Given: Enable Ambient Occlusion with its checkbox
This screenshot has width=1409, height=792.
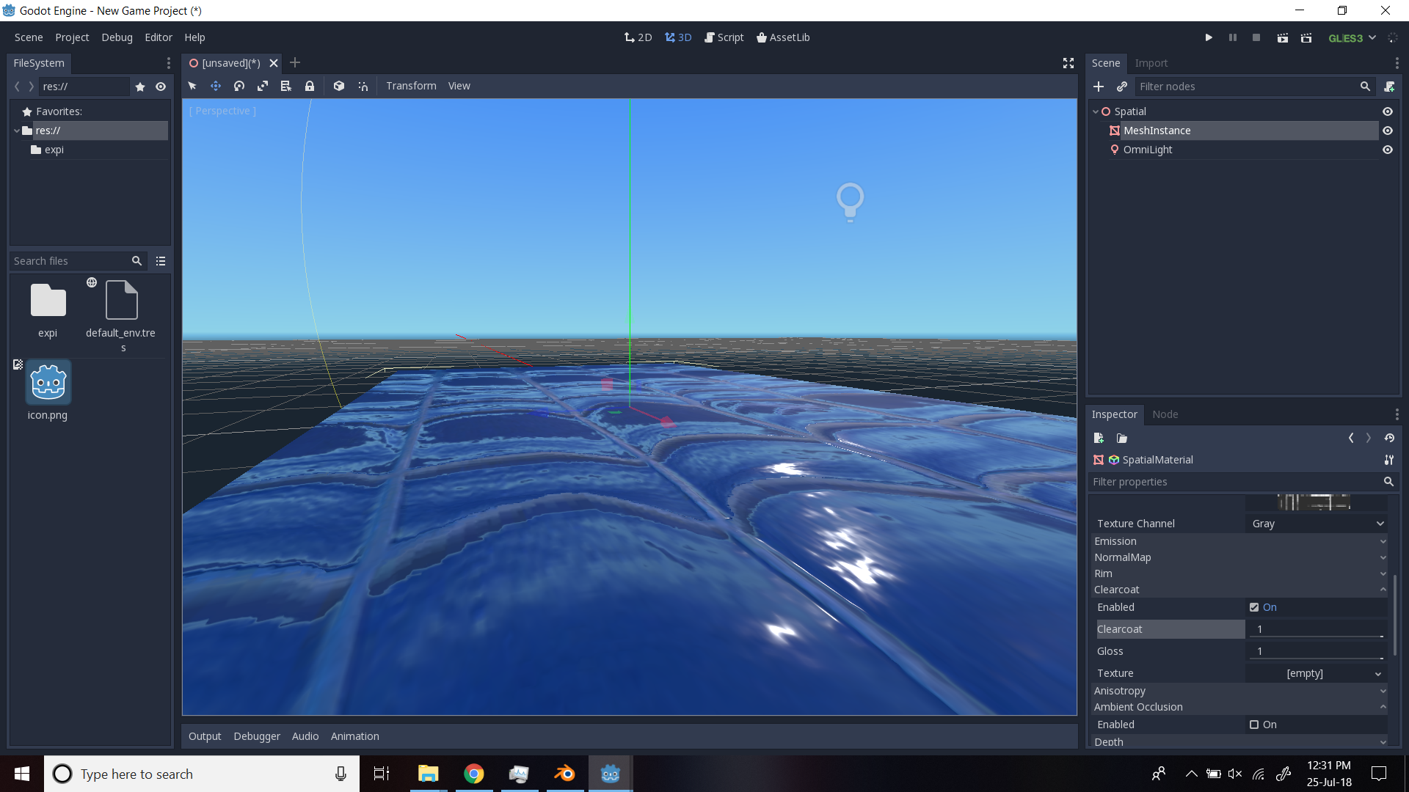Looking at the screenshot, I should [1254, 725].
